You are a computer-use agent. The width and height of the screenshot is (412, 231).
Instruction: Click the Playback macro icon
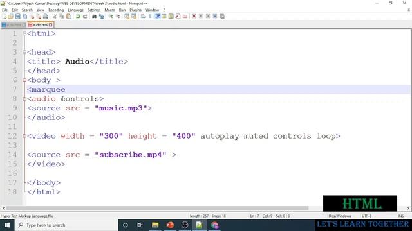(x=208, y=16)
